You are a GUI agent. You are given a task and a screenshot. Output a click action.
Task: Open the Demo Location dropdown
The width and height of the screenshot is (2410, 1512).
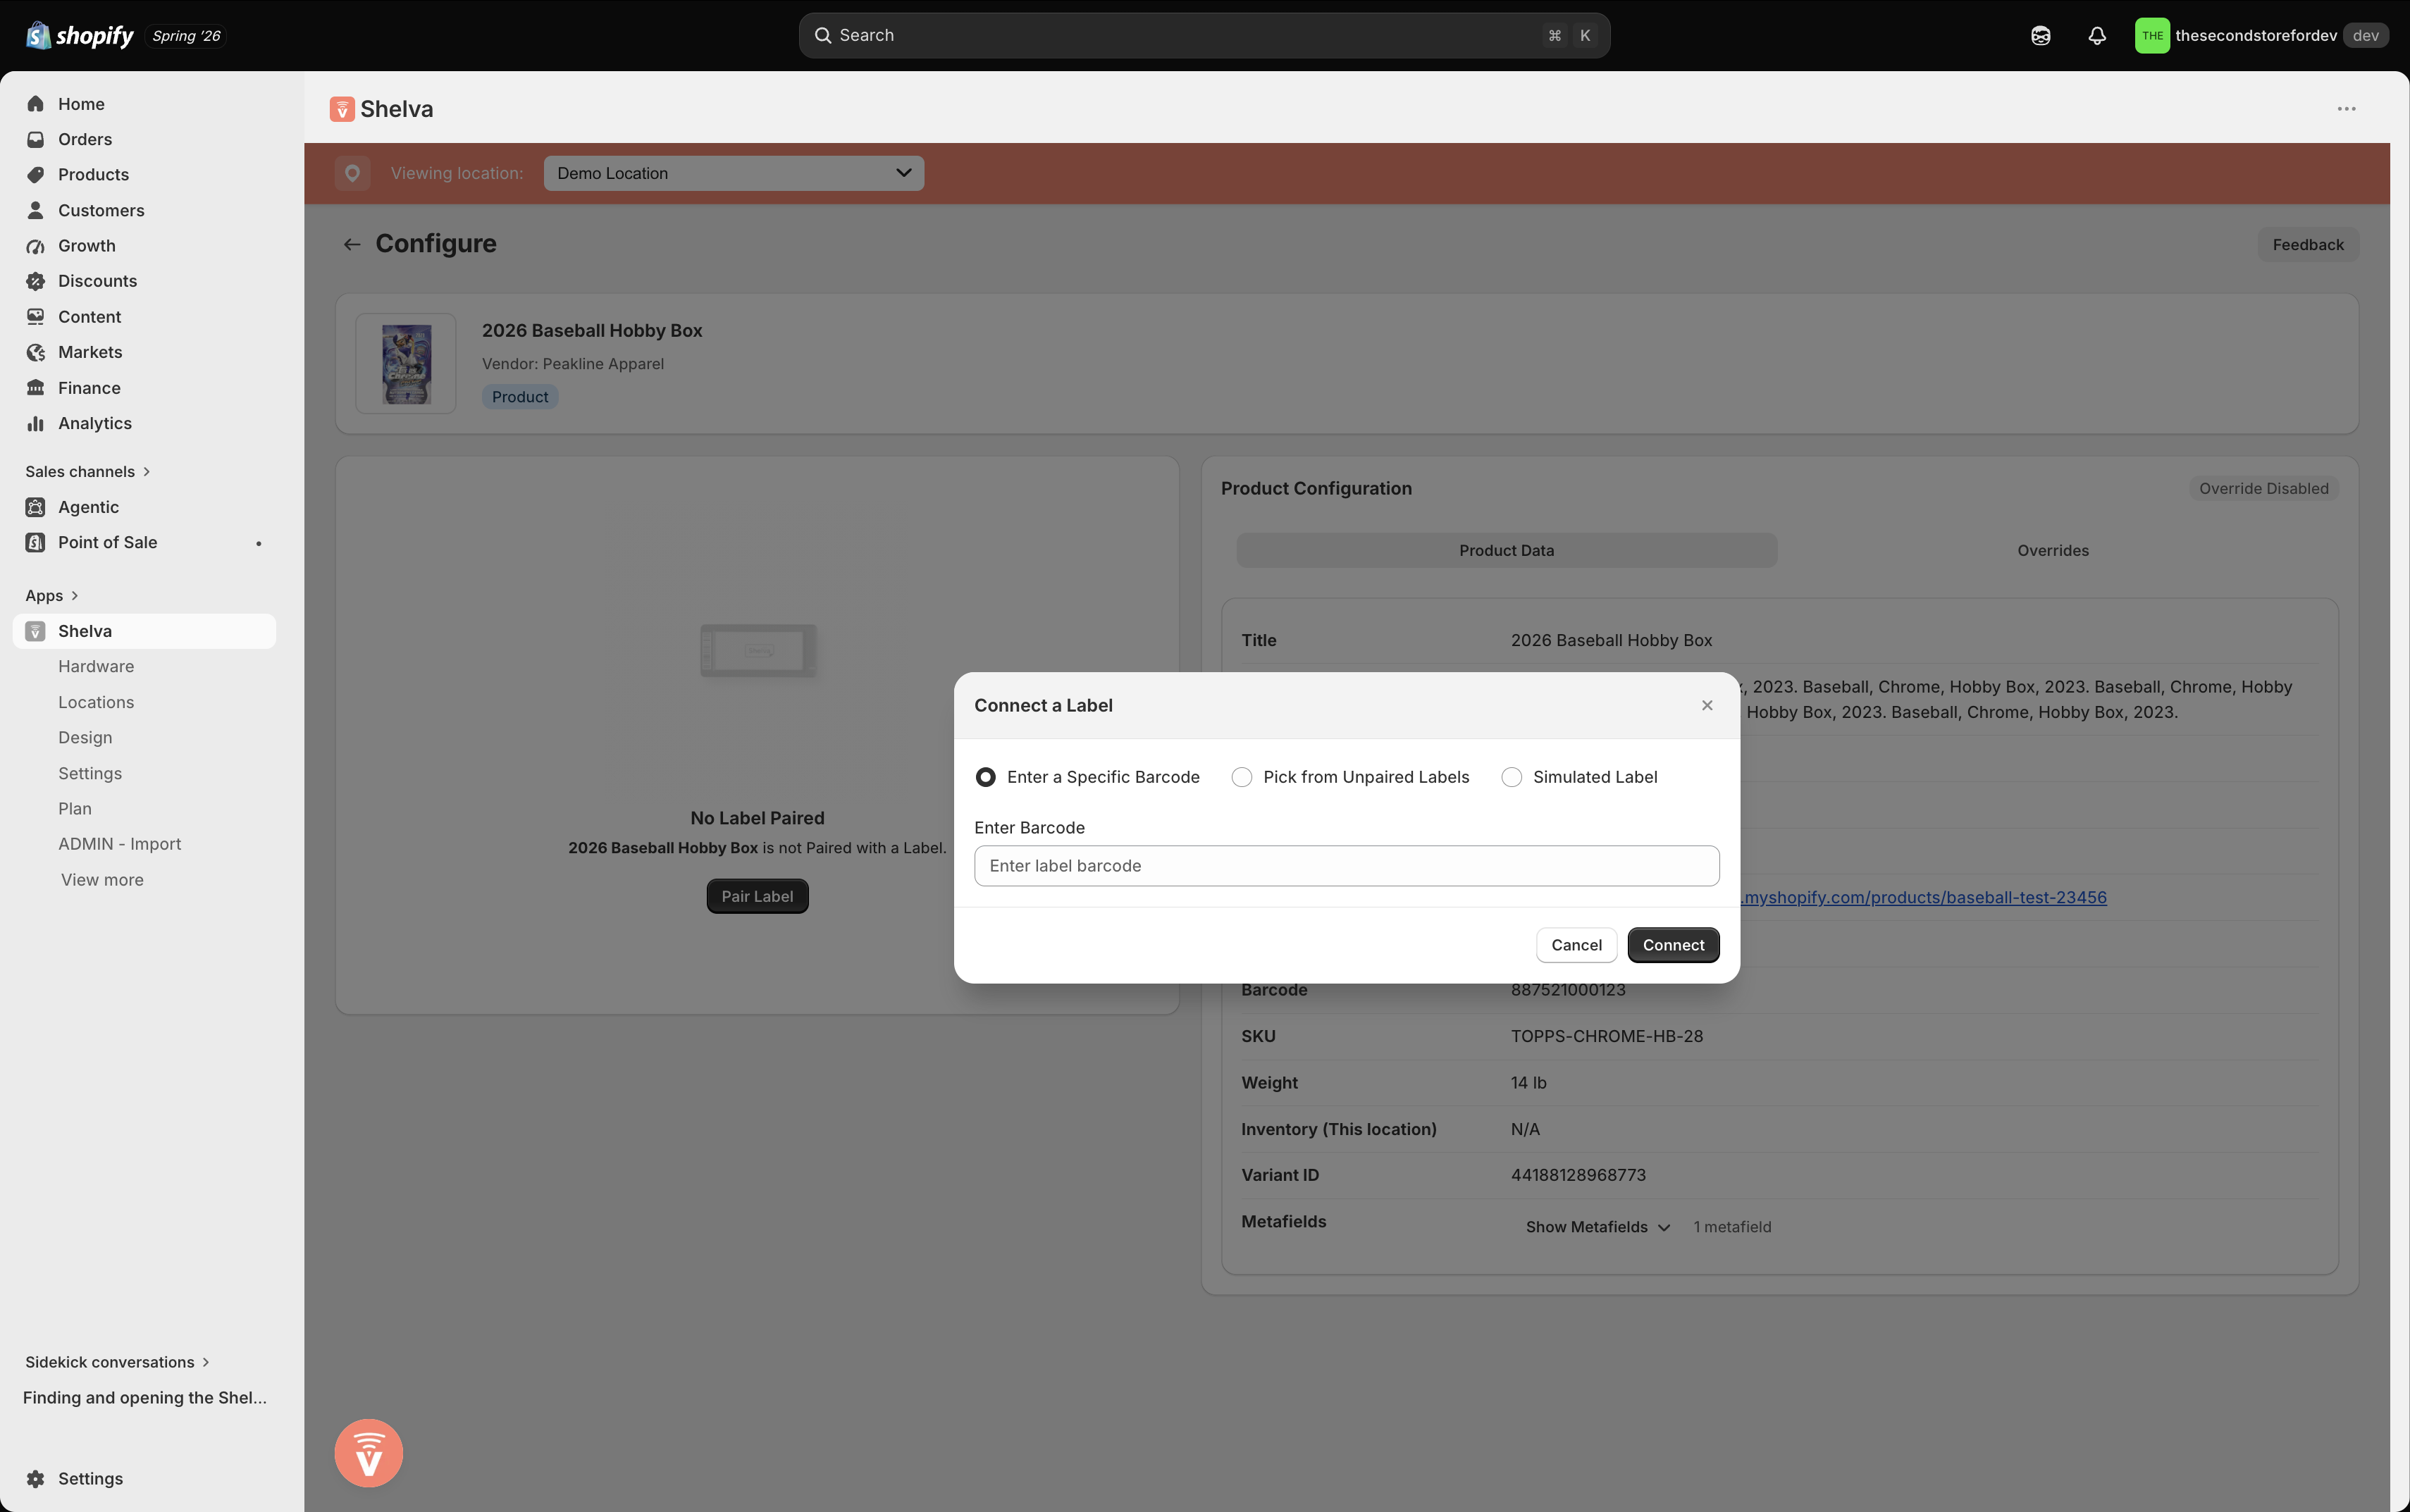tap(734, 173)
